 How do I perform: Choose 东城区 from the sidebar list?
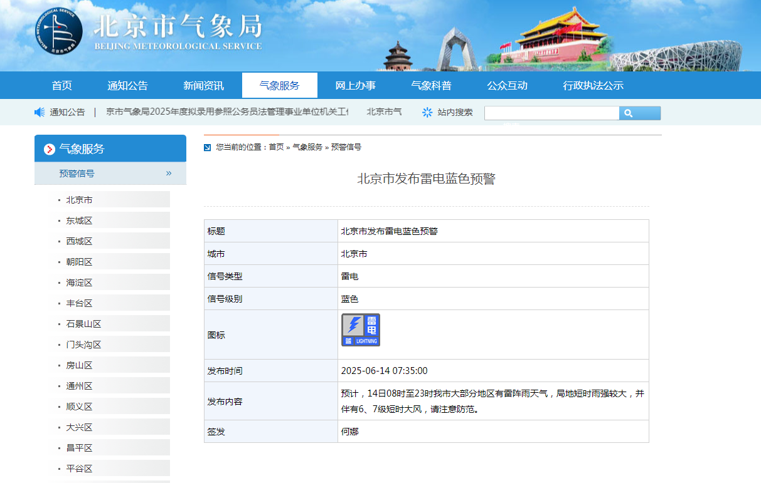pyautogui.click(x=80, y=221)
